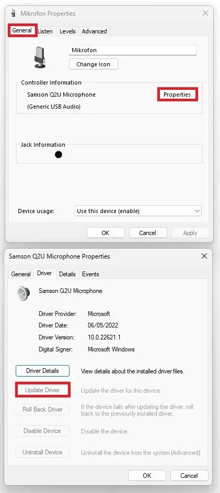Click the speaker icon beside Samson Q2U Microphone
This screenshot has height=493, width=220.
coord(24,293)
